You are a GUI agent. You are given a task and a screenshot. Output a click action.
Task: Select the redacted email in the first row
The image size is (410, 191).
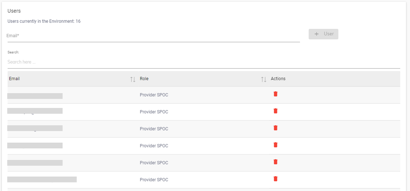[35, 96]
